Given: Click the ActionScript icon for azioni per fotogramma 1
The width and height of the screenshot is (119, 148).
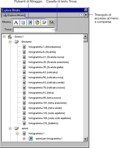Looking at the screenshot, I should click(31, 139).
